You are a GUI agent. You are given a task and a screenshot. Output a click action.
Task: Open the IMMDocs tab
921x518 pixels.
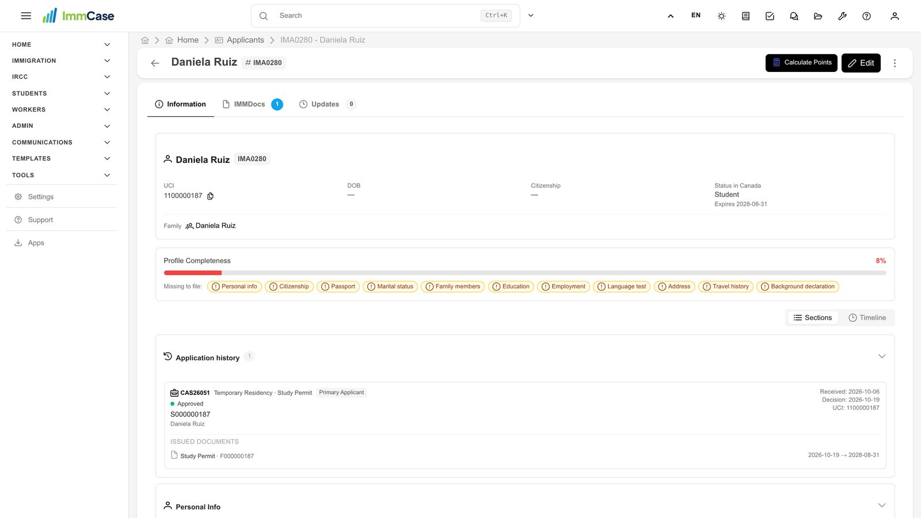[252, 104]
